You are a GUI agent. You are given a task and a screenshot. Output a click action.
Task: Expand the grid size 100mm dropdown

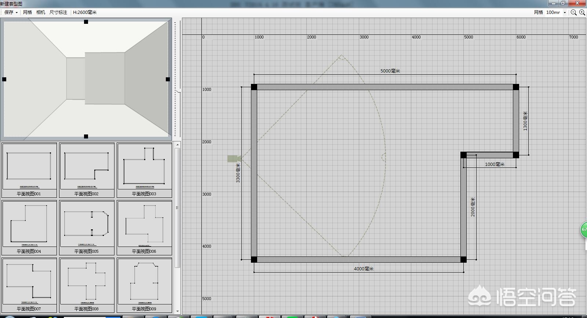click(x=565, y=12)
